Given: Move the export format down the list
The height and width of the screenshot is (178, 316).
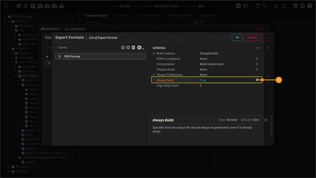Looking at the screenshot, I should 128,47.
